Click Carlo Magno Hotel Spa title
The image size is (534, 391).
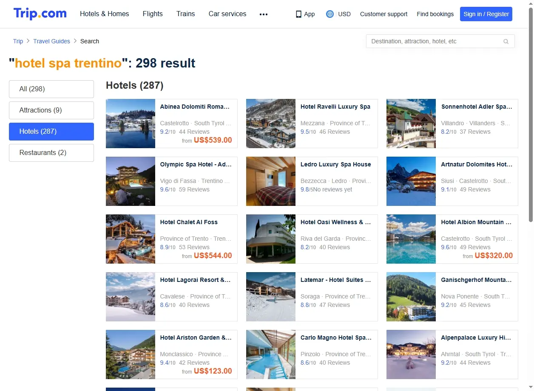pyautogui.click(x=336, y=338)
